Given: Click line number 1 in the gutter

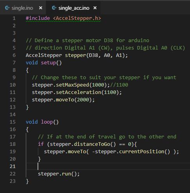Looking at the screenshot, I should point(14,18).
